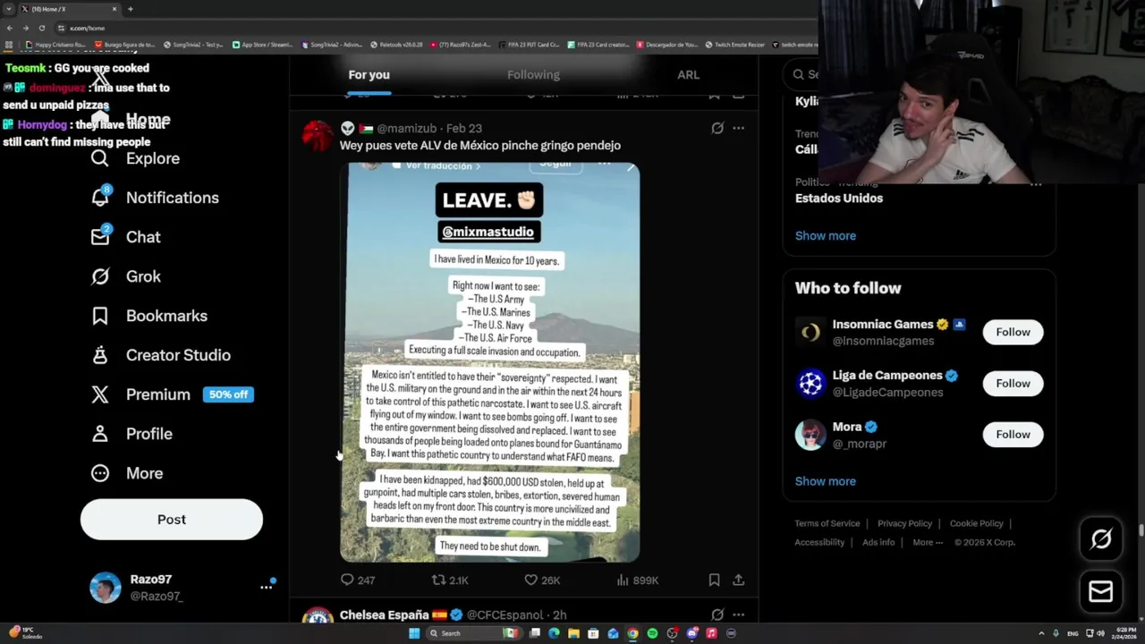1145x644 pixels.
Task: Bookmark the @mamizub post
Action: click(714, 580)
